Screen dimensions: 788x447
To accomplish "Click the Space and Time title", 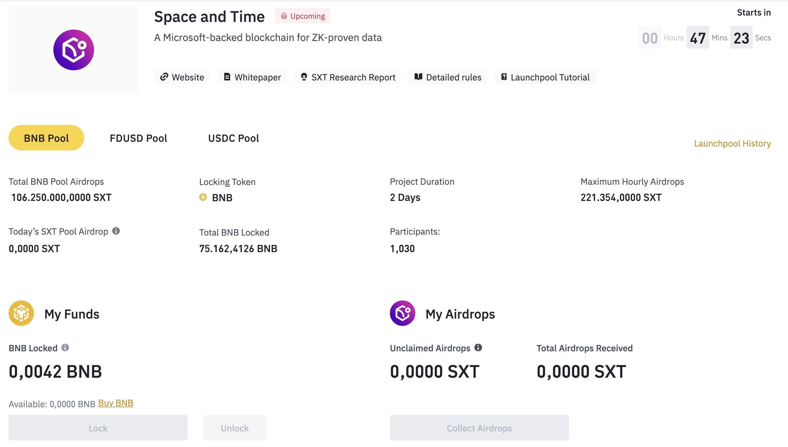I will tap(209, 17).
